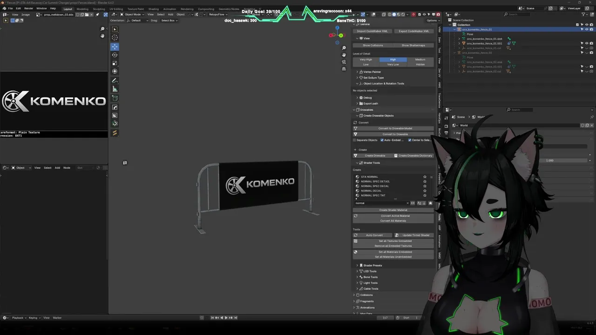Favorite the GTA NORMAL shader star
This screenshot has width=596, height=335.
pos(425,177)
